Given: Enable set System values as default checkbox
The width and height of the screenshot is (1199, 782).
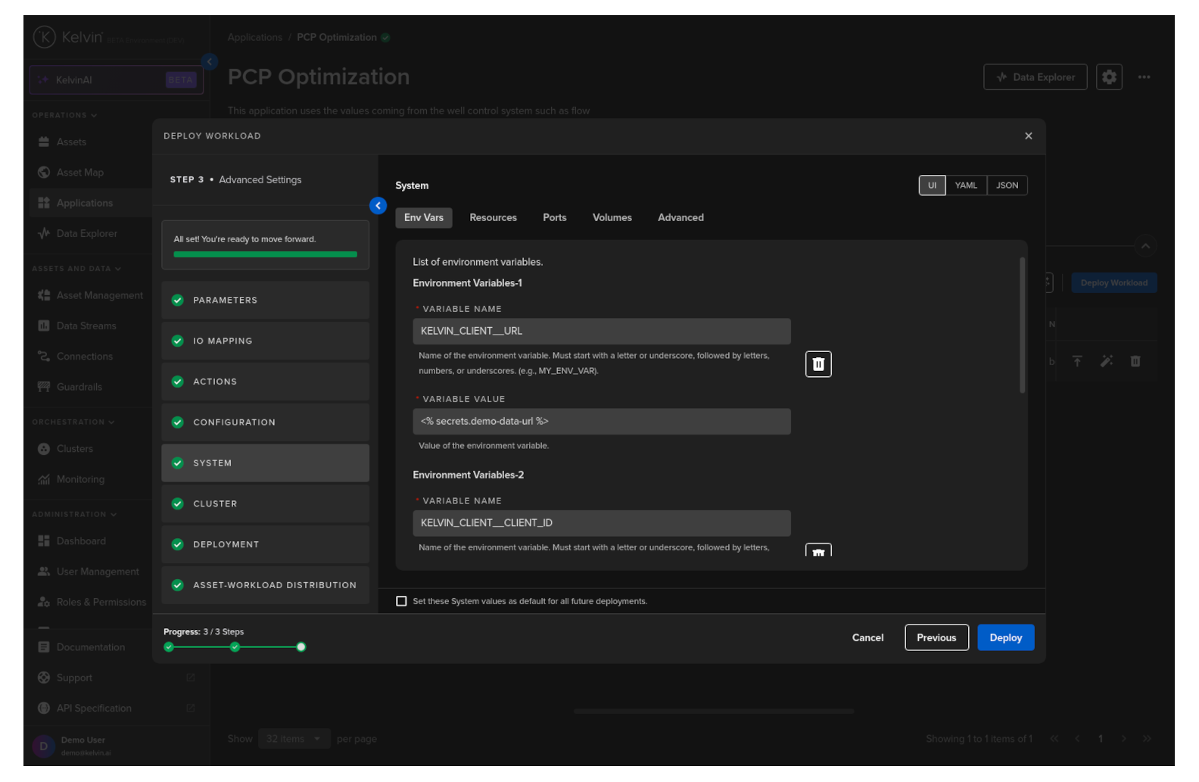Looking at the screenshot, I should 401,601.
